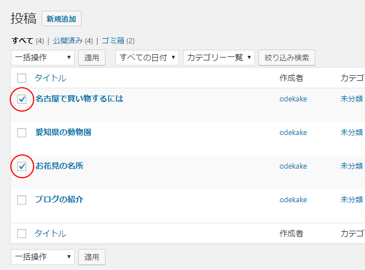Click the 新規追加 button
Image resolution: width=365 pixels, height=270 pixels.
pos(62,19)
